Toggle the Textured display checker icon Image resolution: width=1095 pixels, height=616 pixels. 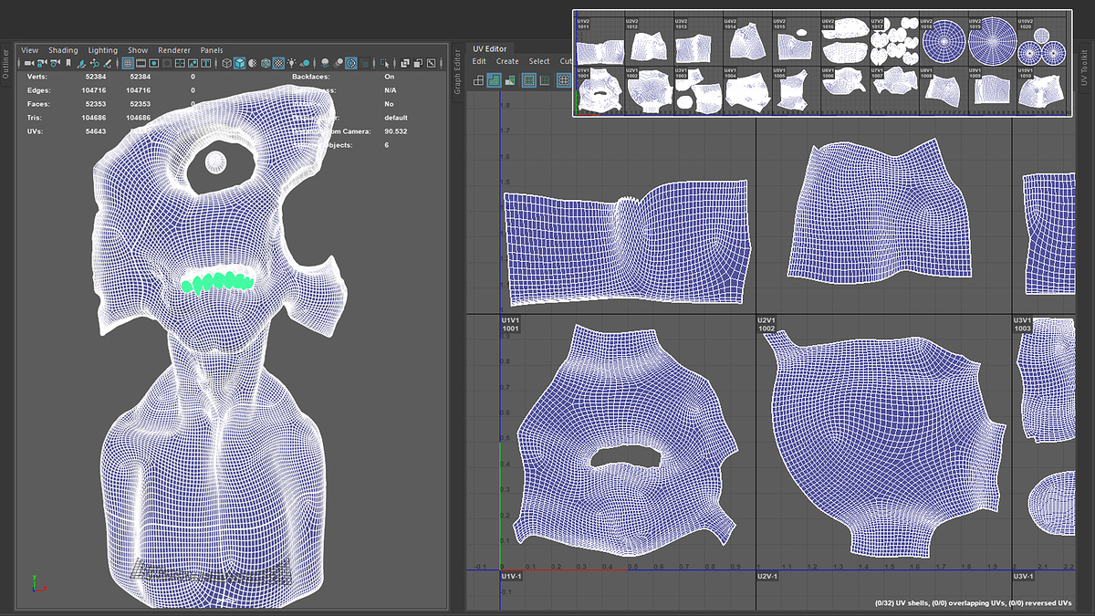click(x=278, y=63)
